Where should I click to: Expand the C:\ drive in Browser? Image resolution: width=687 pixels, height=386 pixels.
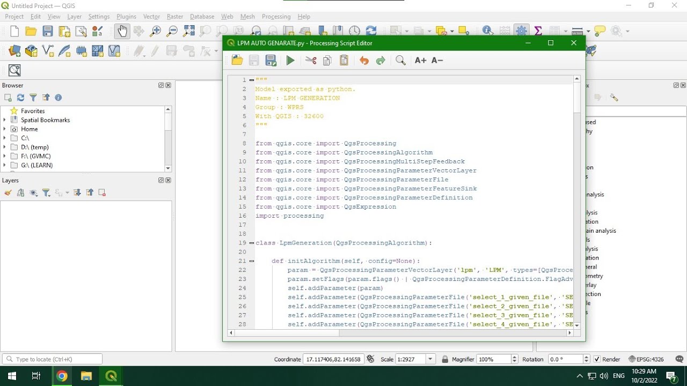(5, 138)
